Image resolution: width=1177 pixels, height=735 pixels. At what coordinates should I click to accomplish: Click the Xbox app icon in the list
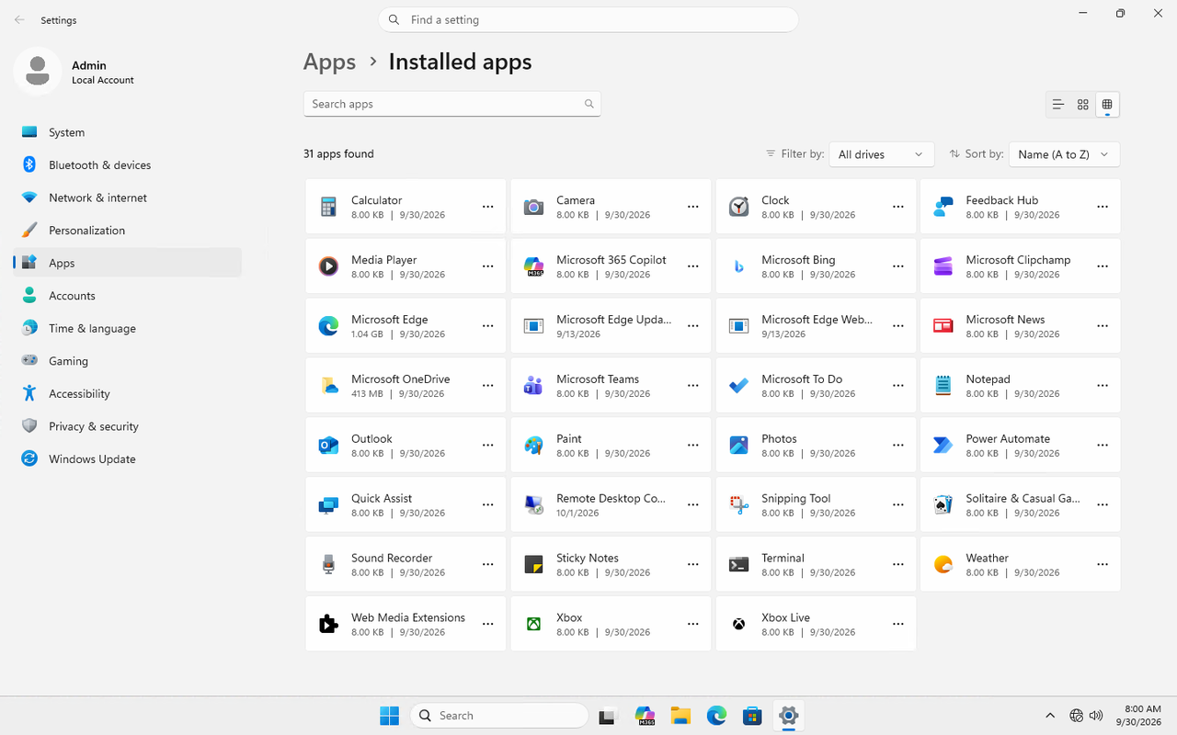click(x=533, y=625)
